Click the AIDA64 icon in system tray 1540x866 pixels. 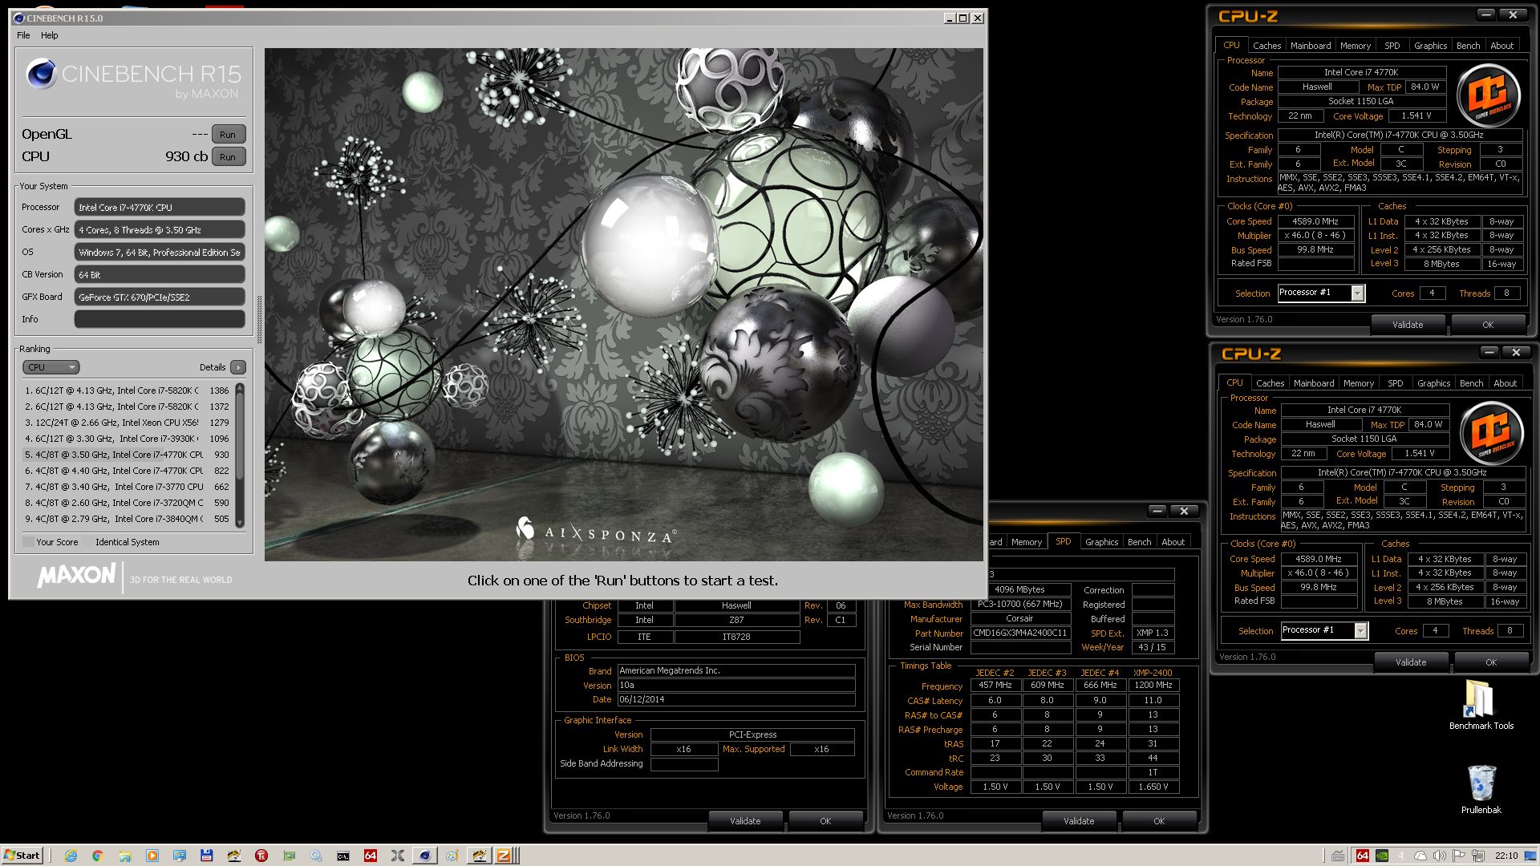(x=1362, y=856)
